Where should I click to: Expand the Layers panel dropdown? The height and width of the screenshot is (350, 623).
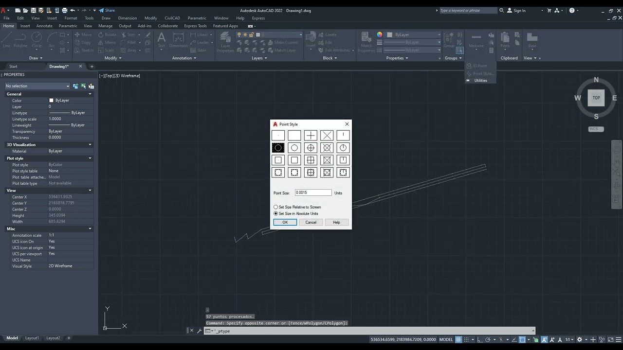coord(259,58)
